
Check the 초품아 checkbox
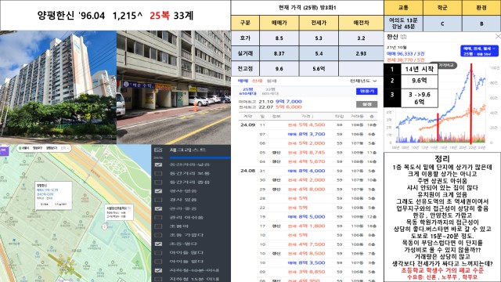[x=158, y=226]
